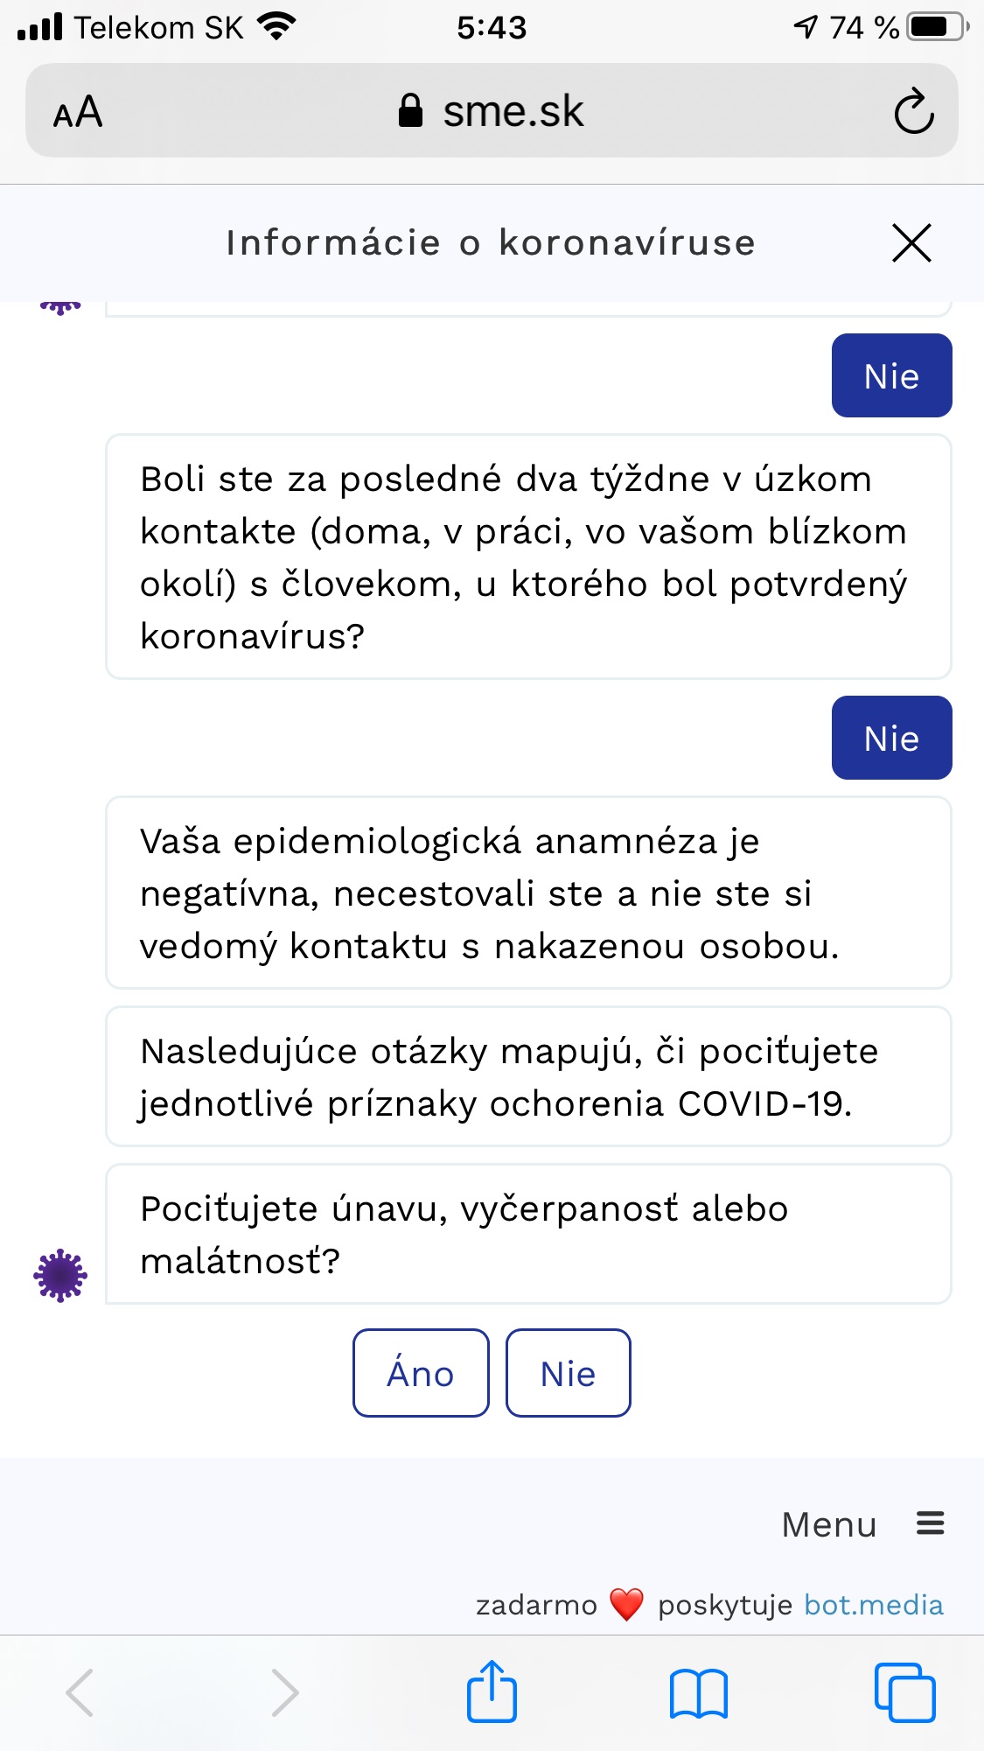The height and width of the screenshot is (1751, 984).
Task: Open the hamburger menu icon
Action: coord(930,1523)
